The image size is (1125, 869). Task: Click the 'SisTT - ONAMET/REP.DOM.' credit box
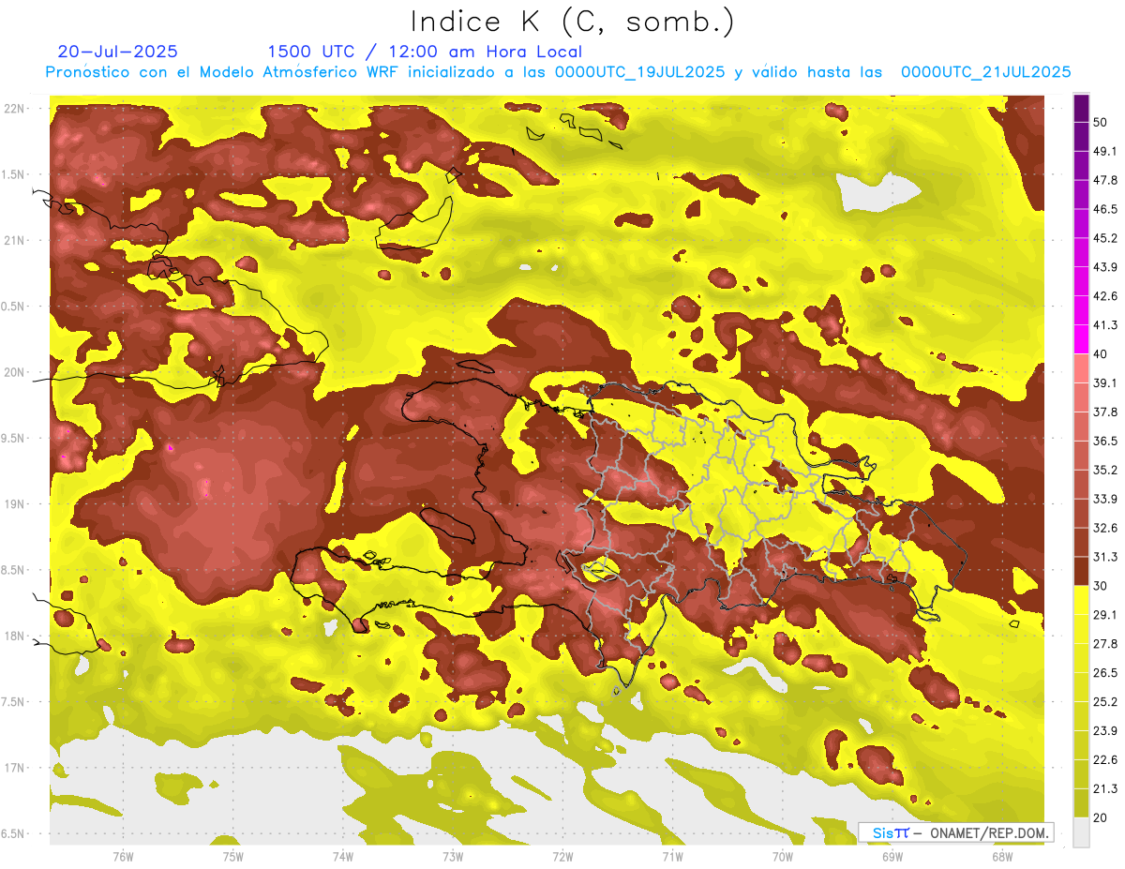click(955, 832)
